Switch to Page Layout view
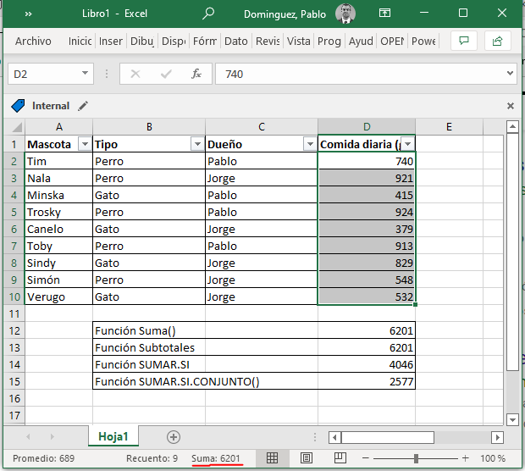The image size is (525, 471). pyautogui.click(x=307, y=458)
